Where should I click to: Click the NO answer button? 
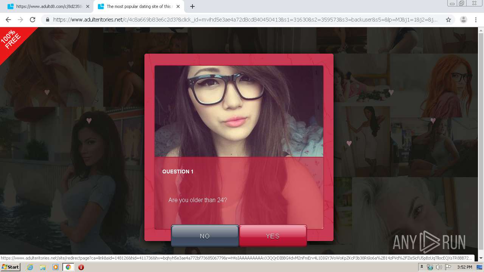point(205,236)
